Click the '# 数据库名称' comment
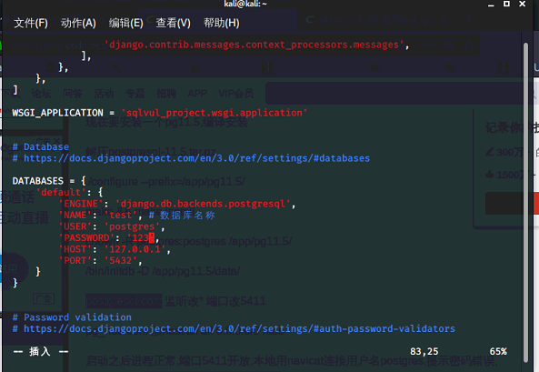539x372 pixels. pos(182,216)
